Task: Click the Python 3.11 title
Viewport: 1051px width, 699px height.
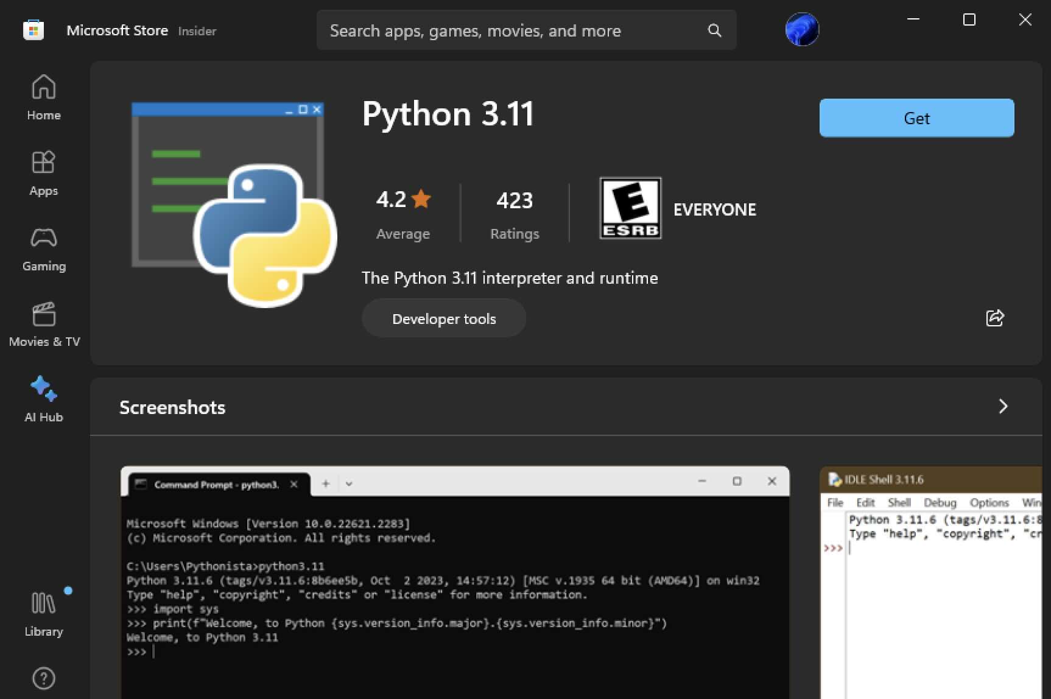Action: (448, 114)
